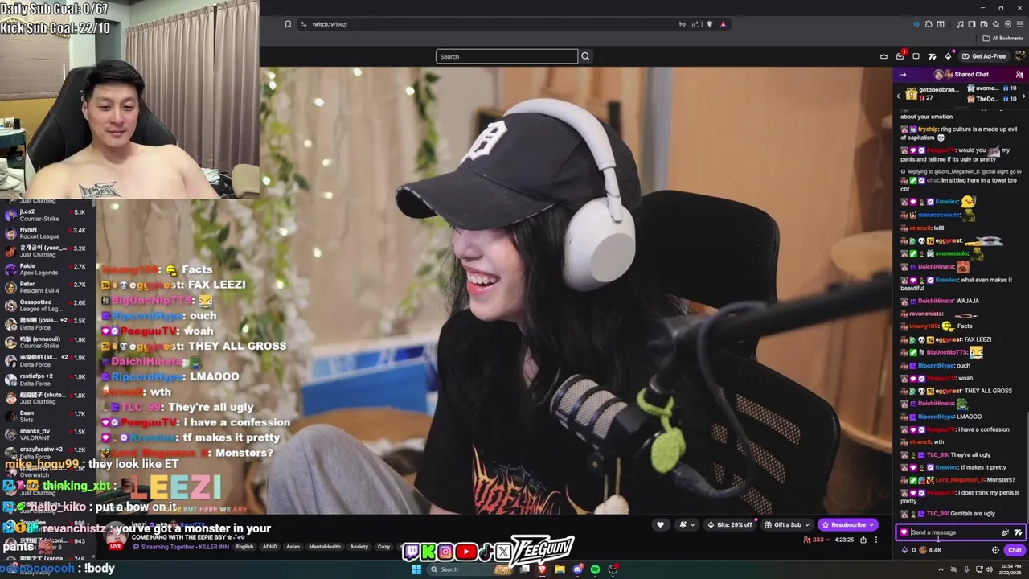Click the heart follow button under the stream
Screen dimensions: 1029x579
(660, 525)
